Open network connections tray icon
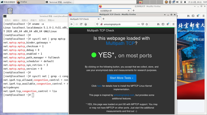This screenshot has width=207, height=115. (x=174, y=2)
